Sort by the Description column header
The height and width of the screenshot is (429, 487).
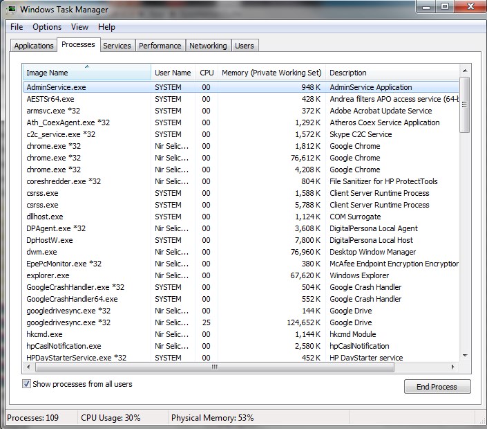(x=392, y=73)
